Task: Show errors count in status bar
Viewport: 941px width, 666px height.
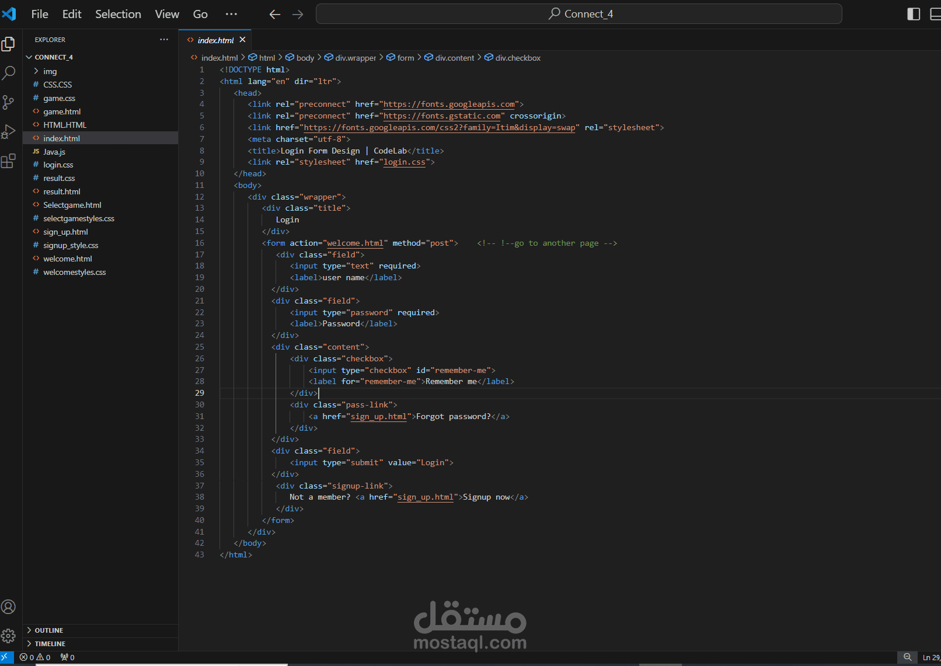Action: click(x=27, y=657)
